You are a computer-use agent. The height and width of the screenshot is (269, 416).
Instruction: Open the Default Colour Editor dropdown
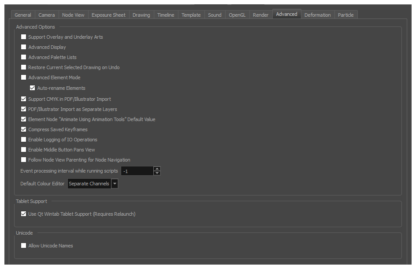(x=114, y=184)
